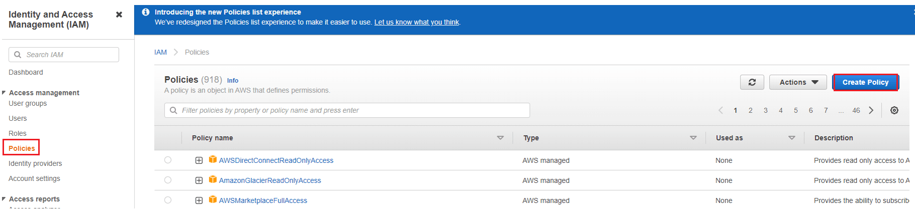This screenshot has width=915, height=216.
Task: Collapse the Access management section
Action: [4, 93]
